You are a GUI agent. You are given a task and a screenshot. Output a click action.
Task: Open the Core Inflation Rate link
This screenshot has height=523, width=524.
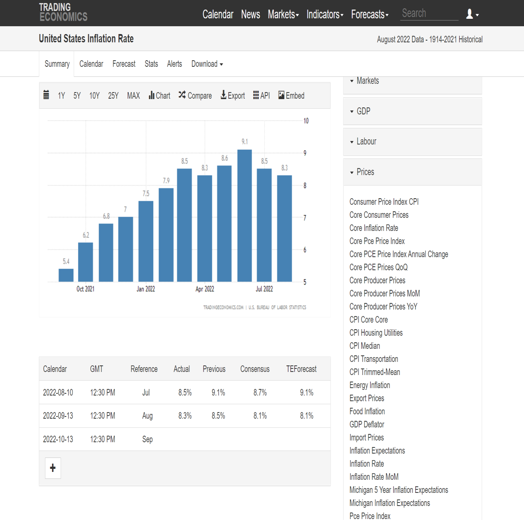pos(374,228)
